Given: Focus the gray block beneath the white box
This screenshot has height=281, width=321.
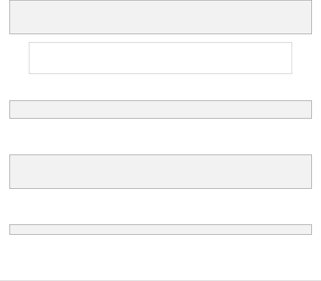Looking at the screenshot, I should 160,109.
